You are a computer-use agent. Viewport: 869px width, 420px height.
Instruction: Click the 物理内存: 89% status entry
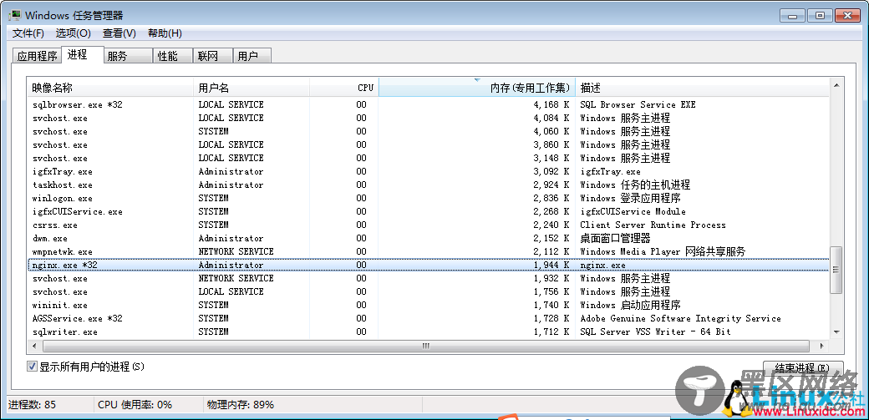pyautogui.click(x=241, y=404)
